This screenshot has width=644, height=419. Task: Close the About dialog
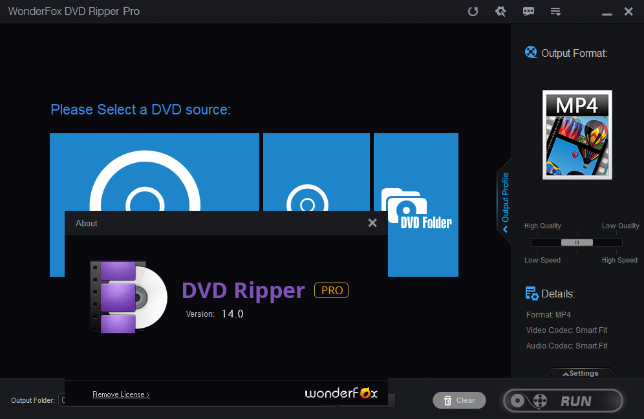point(372,222)
